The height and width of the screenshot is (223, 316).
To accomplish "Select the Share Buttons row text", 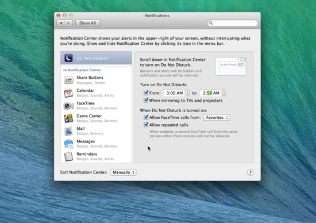I will 90,78.
